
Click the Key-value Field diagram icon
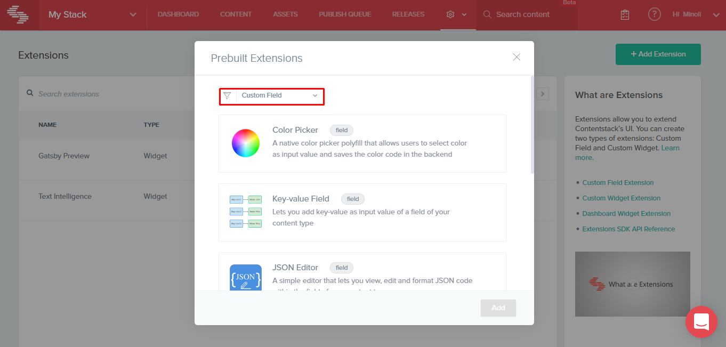click(x=246, y=212)
